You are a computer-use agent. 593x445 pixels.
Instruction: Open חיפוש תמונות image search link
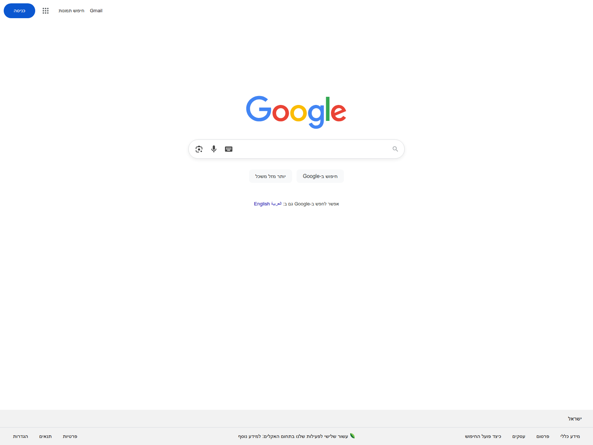72,11
